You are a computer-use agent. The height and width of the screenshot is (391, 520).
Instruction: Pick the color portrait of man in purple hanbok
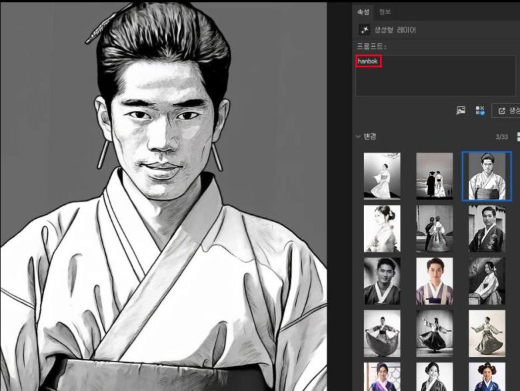[434, 281]
